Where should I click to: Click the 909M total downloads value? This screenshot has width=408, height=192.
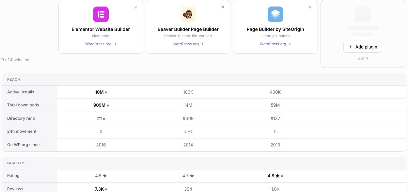pyautogui.click(x=99, y=105)
